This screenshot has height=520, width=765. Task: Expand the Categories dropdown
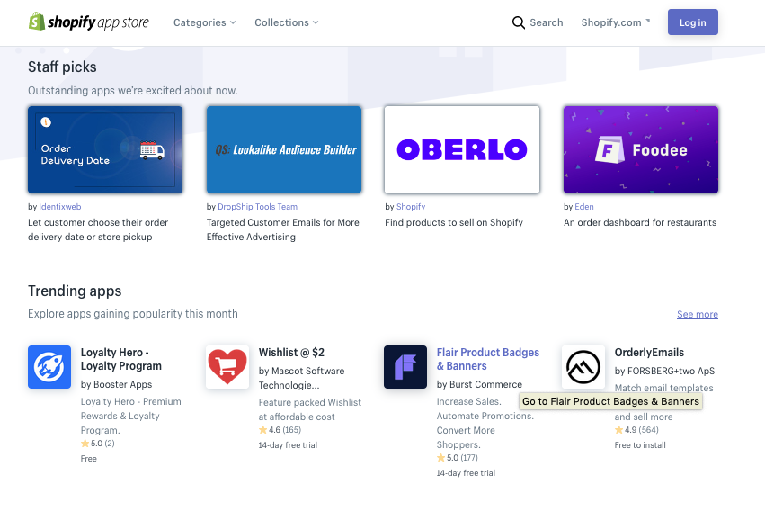(204, 22)
